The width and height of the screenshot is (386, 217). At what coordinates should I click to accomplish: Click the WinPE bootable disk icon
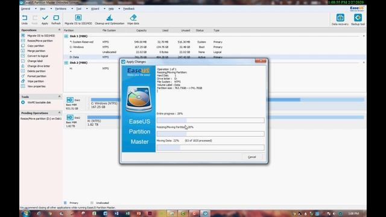click(x=23, y=102)
